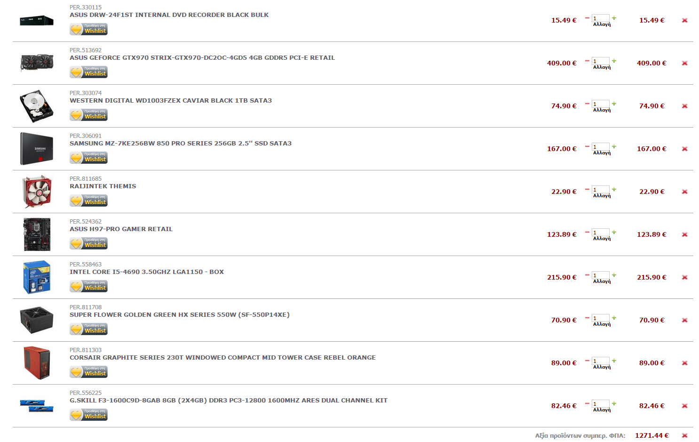This screenshot has height=442, width=699.
Task: Delete the GTX970 graphics card row
Action: 684,63
